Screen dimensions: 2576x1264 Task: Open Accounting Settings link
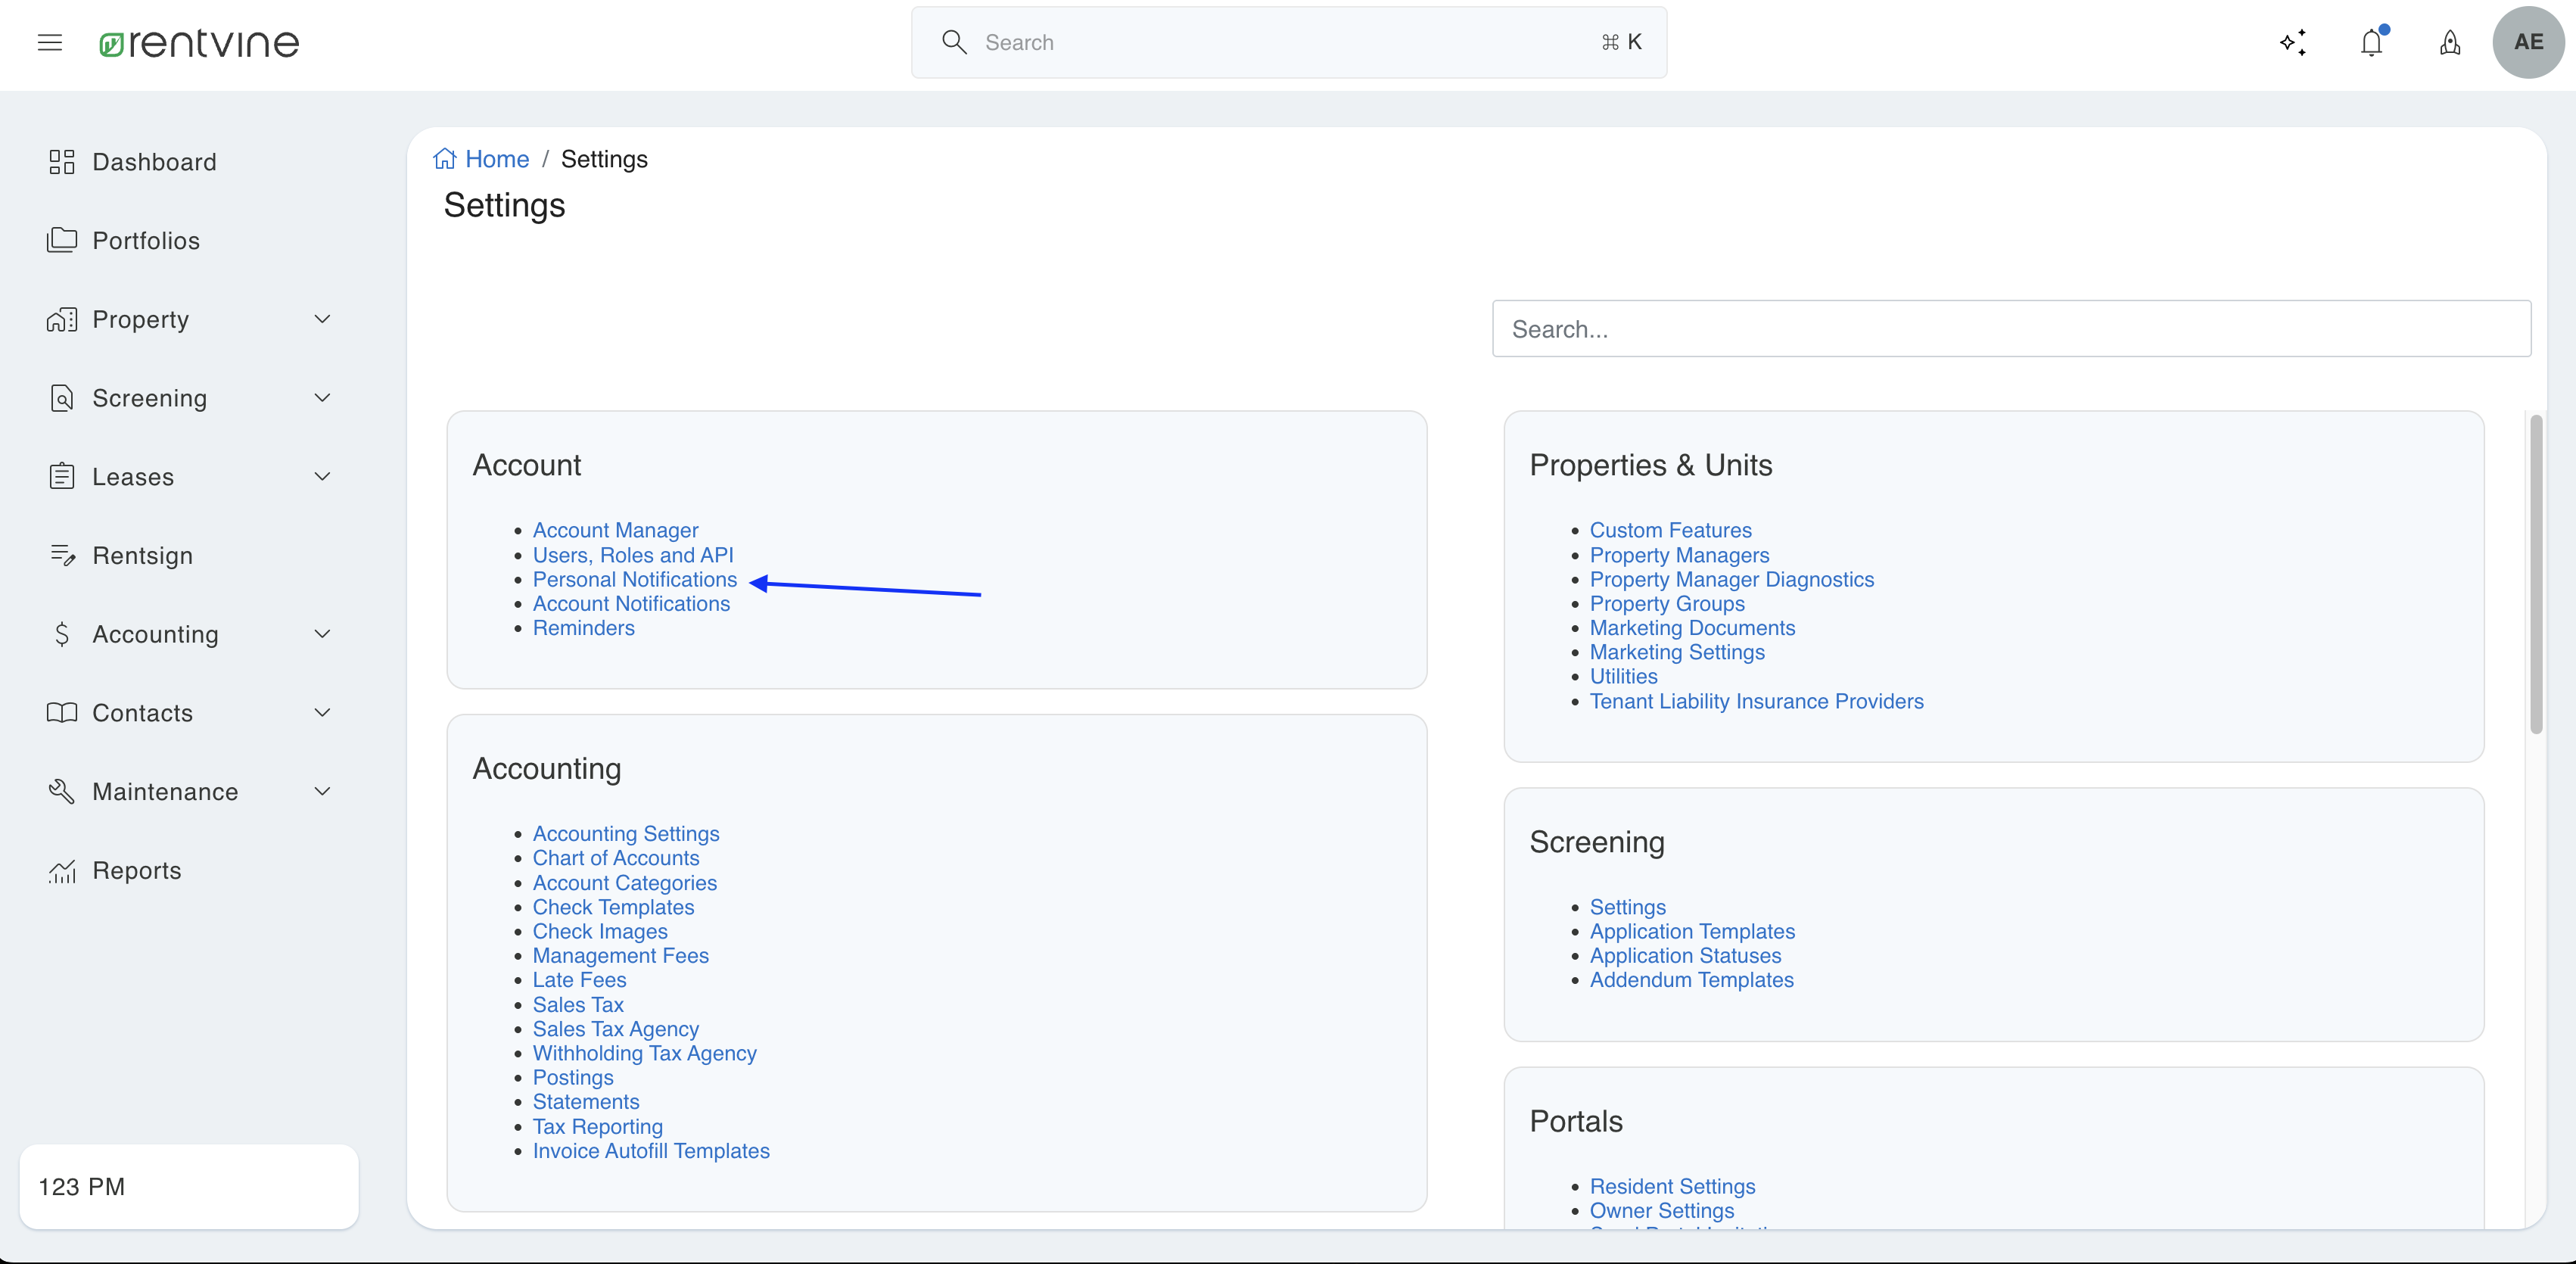click(626, 833)
